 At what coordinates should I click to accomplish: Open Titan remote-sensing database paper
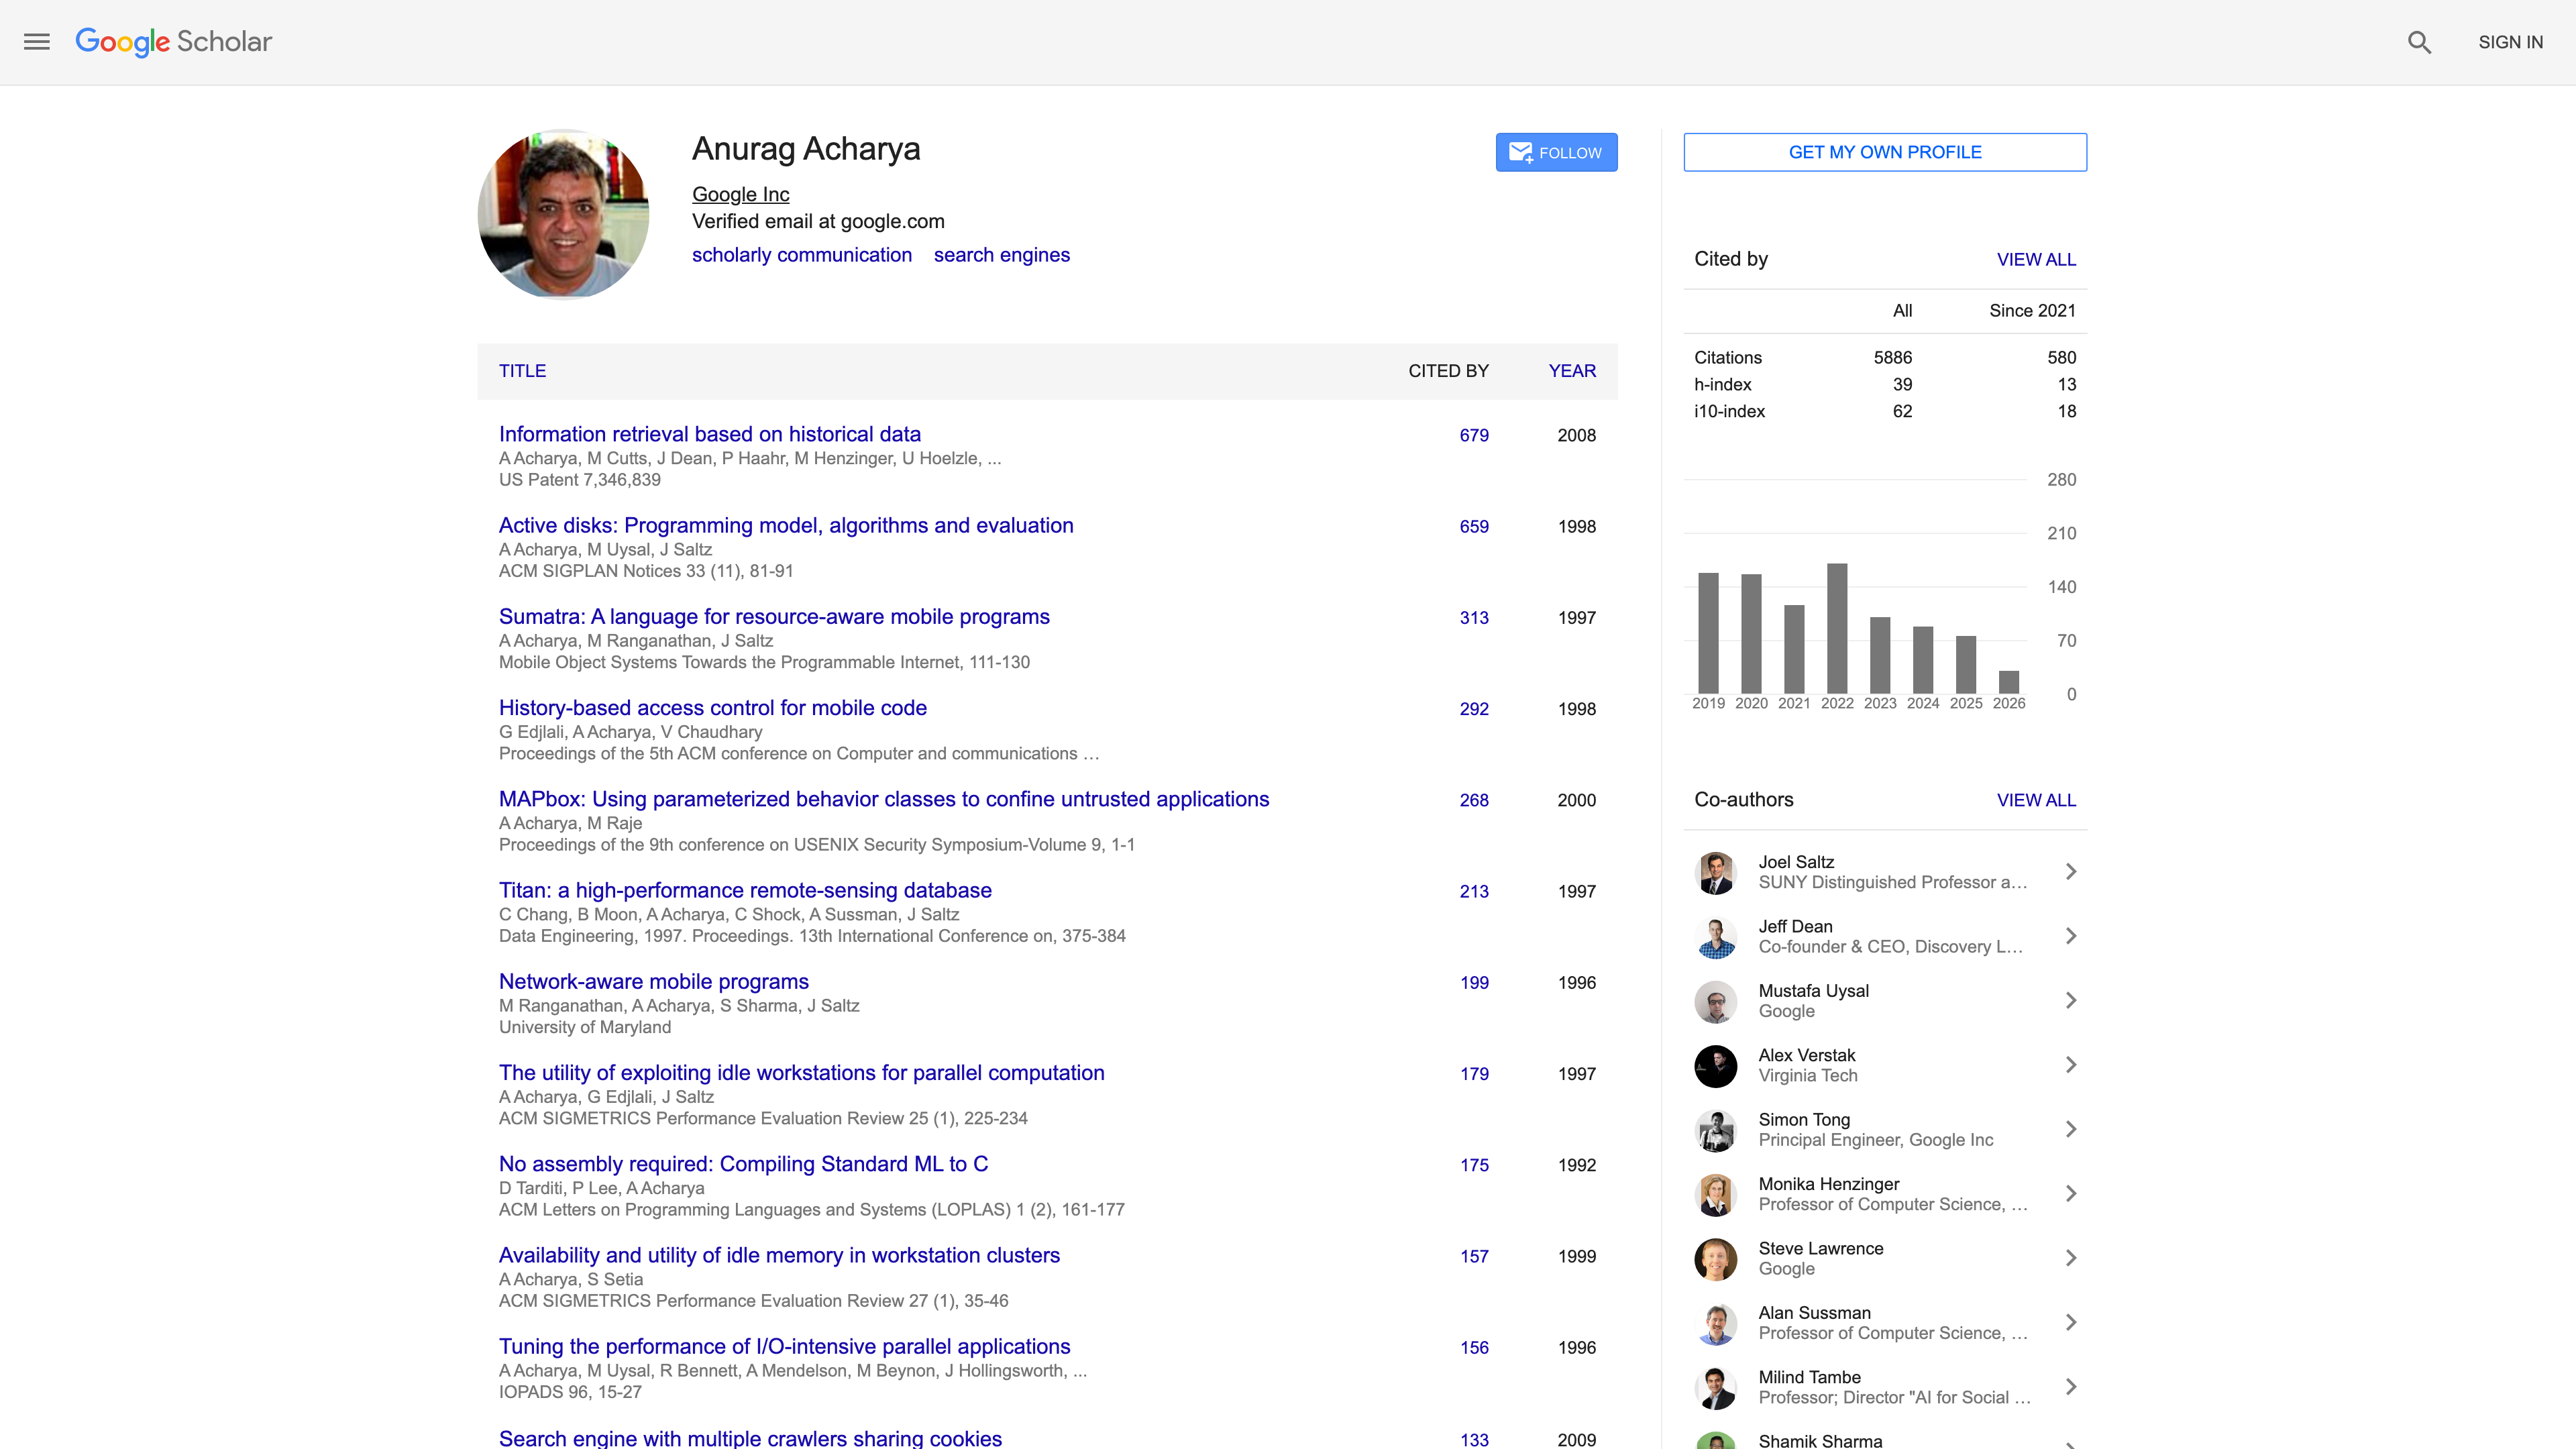pos(745,890)
